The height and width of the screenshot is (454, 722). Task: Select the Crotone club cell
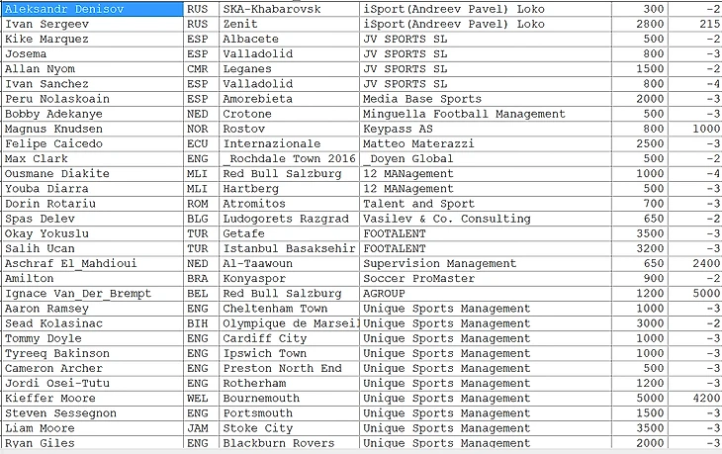pos(289,114)
